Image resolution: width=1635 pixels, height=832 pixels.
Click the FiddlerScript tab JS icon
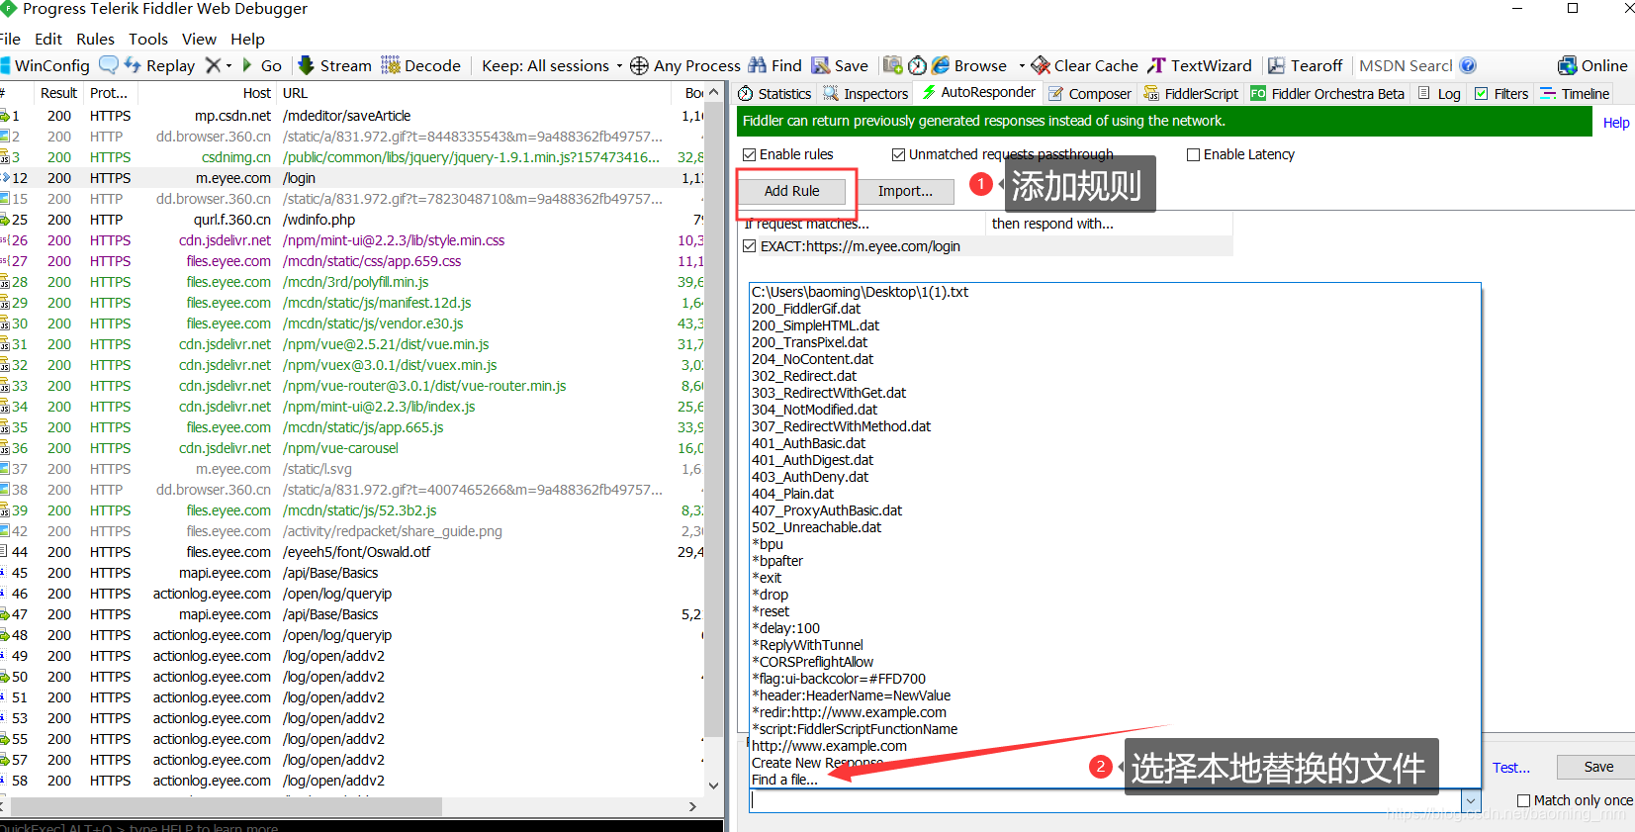pos(1151,93)
